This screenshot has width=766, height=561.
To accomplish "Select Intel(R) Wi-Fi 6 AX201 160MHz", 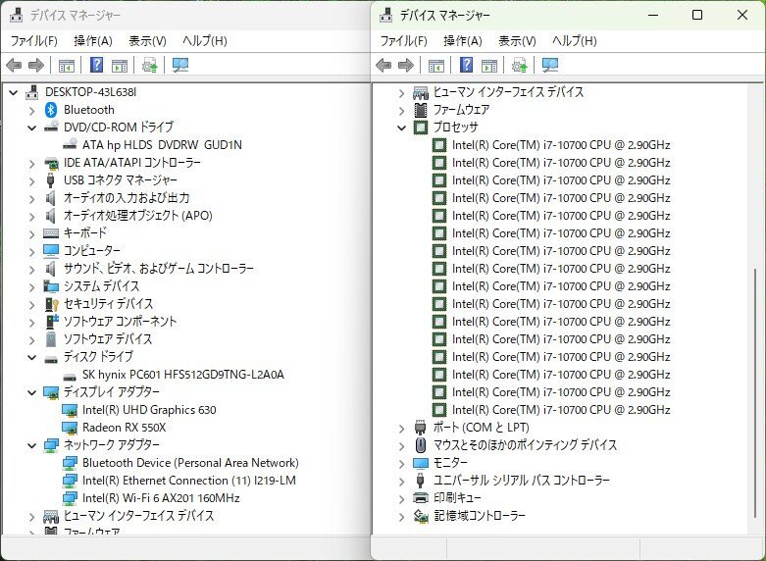I will [x=161, y=498].
